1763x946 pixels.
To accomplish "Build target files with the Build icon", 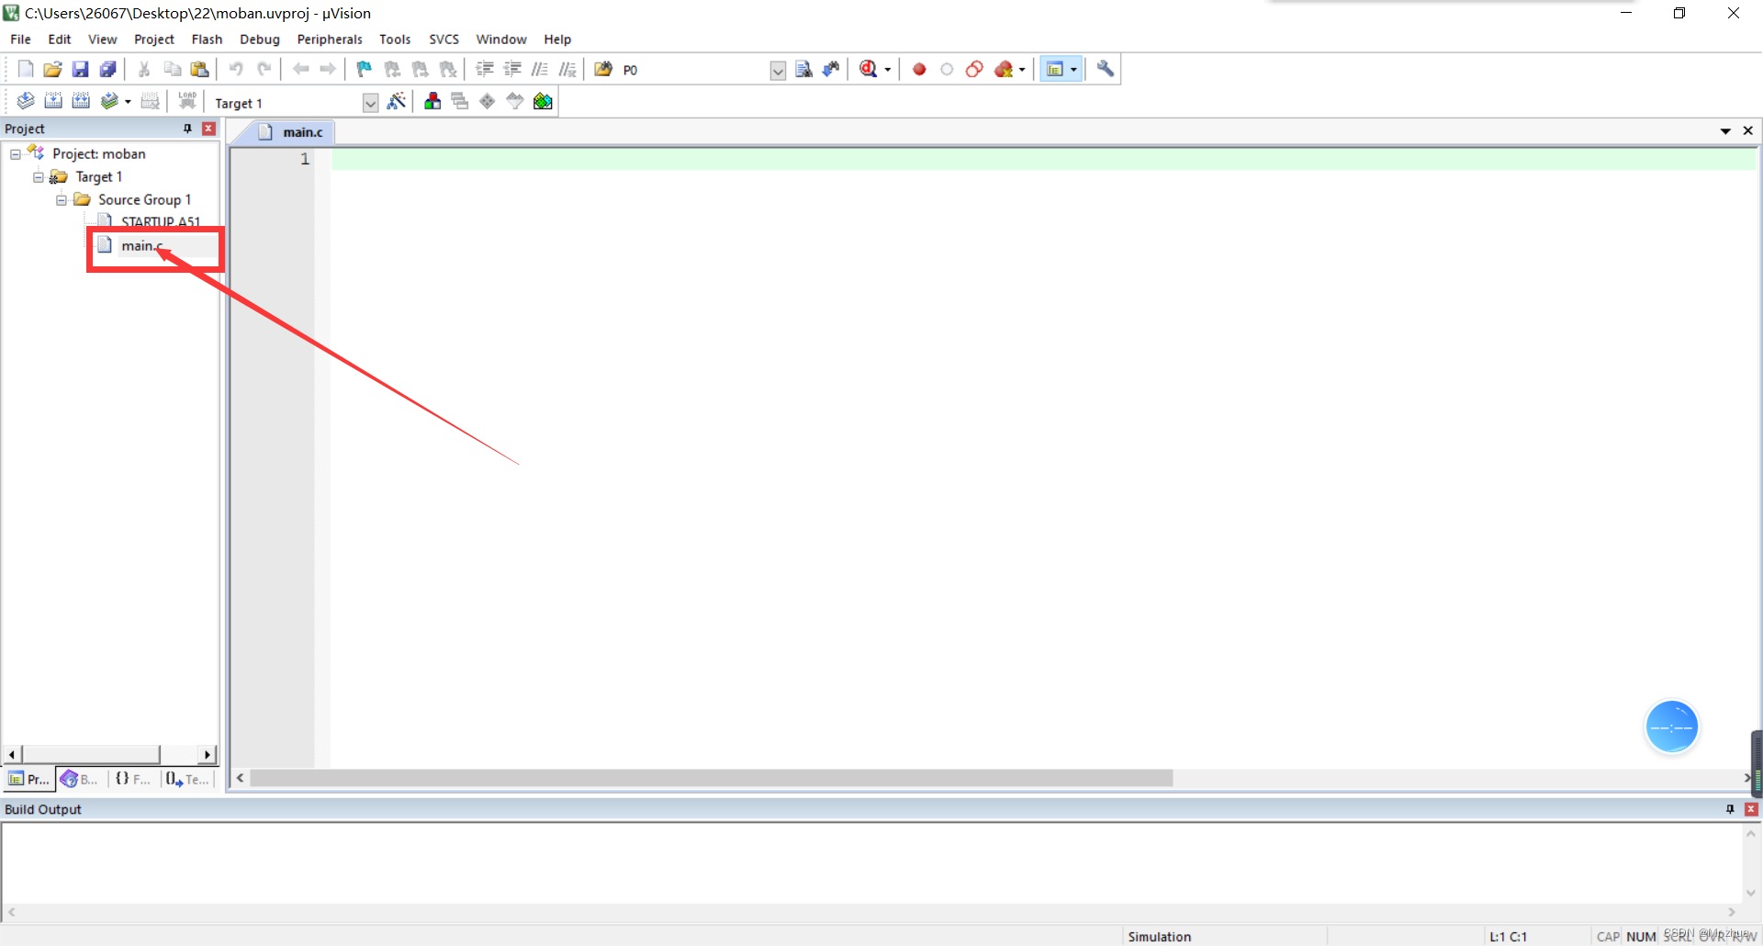I will (x=53, y=101).
